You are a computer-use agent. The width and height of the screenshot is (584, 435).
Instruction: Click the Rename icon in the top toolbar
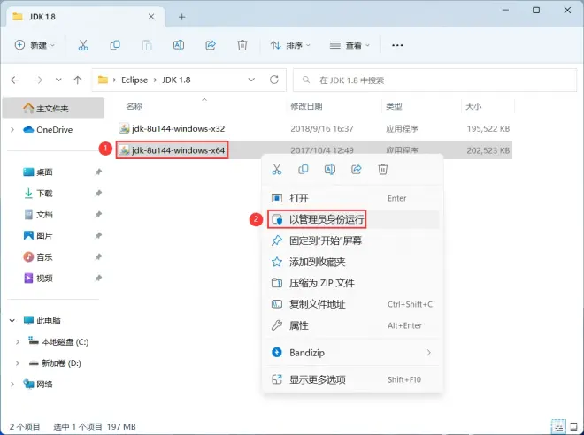pos(179,45)
